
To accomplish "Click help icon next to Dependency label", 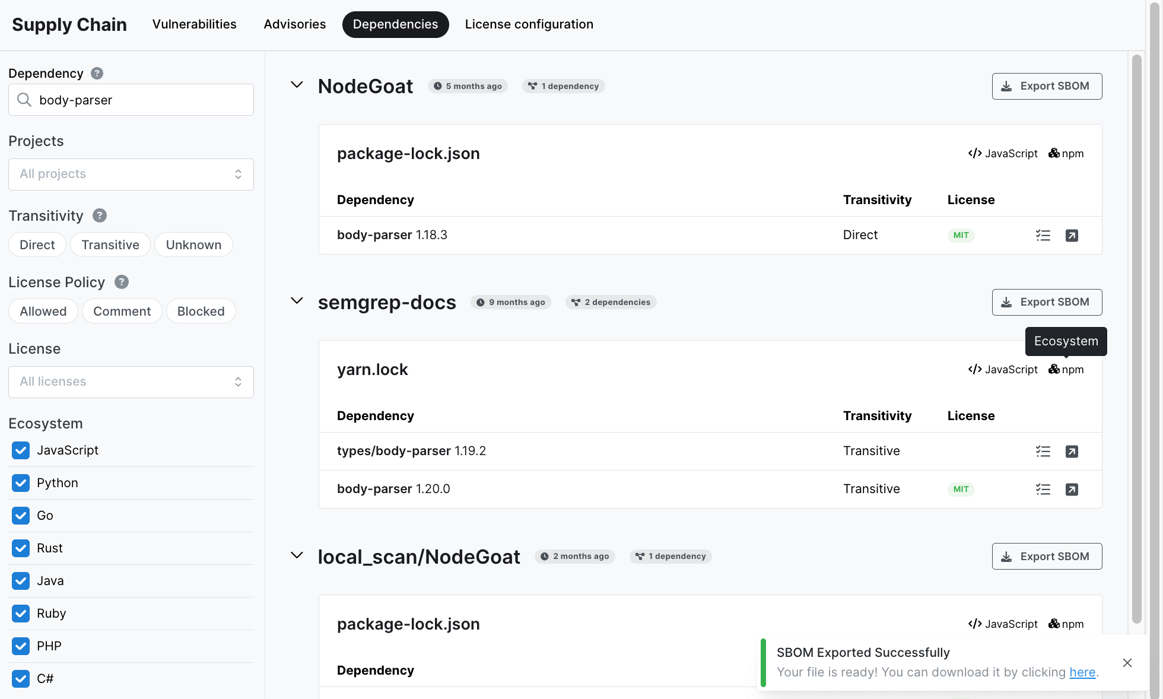I will click(97, 73).
